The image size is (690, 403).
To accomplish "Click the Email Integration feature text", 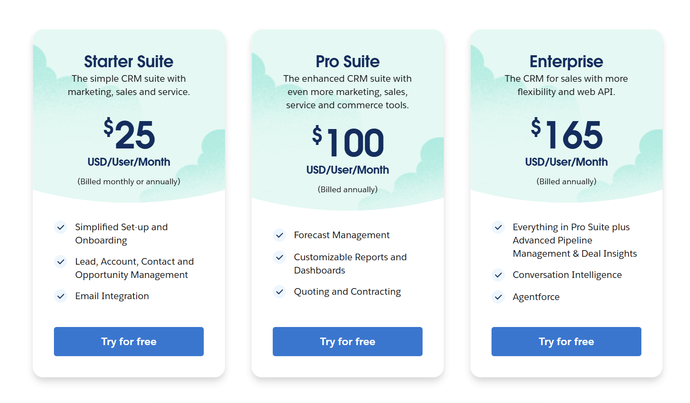I will [x=112, y=296].
